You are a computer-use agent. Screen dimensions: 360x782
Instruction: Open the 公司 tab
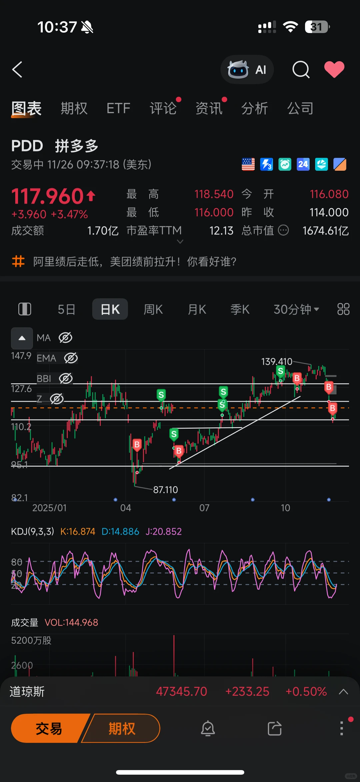(x=300, y=109)
